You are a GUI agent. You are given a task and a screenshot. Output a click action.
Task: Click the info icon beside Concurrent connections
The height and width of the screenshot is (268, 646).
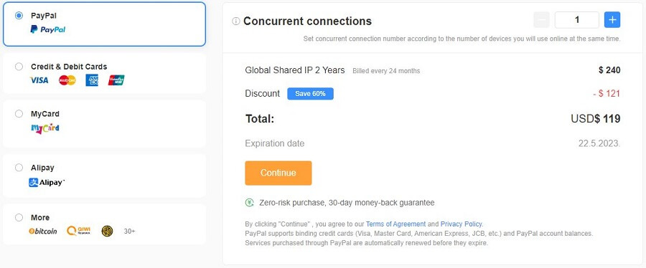(236, 21)
